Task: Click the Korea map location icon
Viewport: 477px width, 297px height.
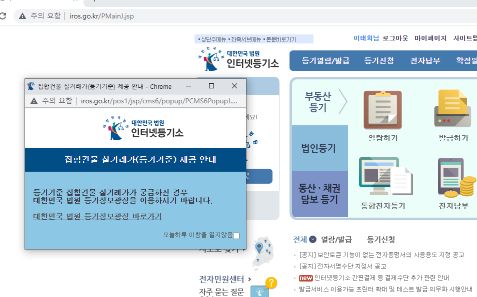Action: click(x=263, y=253)
